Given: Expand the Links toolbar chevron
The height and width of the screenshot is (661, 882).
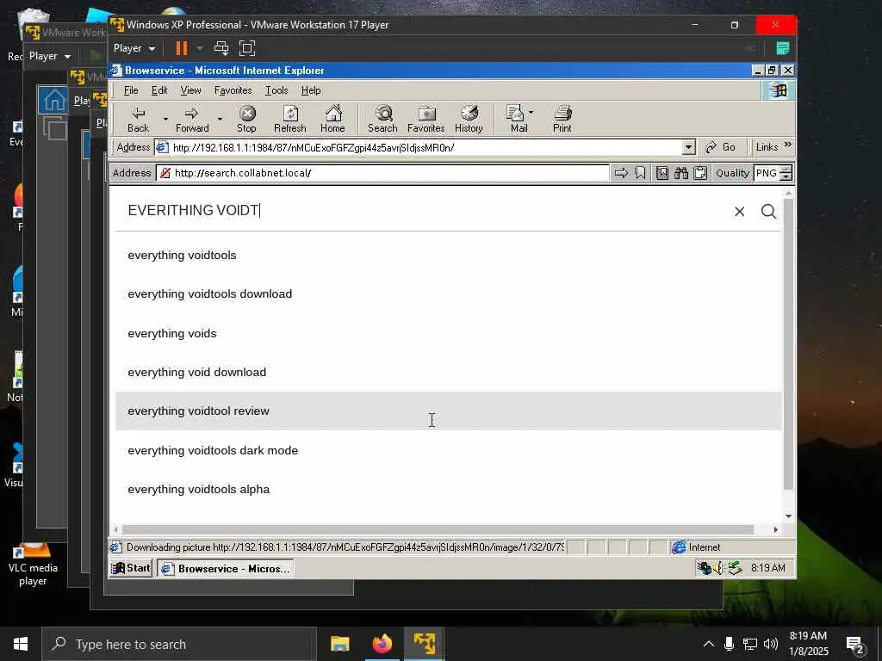Looking at the screenshot, I should click(x=788, y=145).
